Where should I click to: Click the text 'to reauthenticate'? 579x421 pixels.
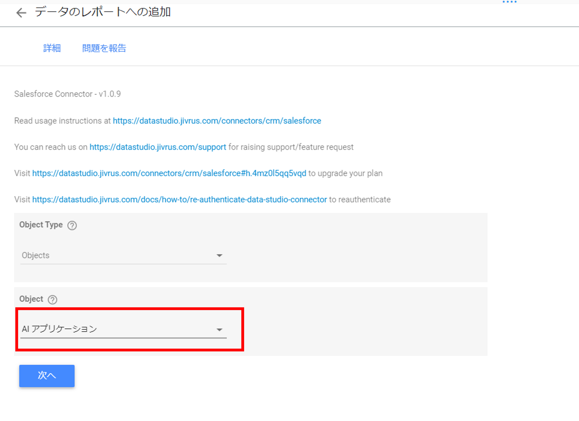tap(360, 199)
